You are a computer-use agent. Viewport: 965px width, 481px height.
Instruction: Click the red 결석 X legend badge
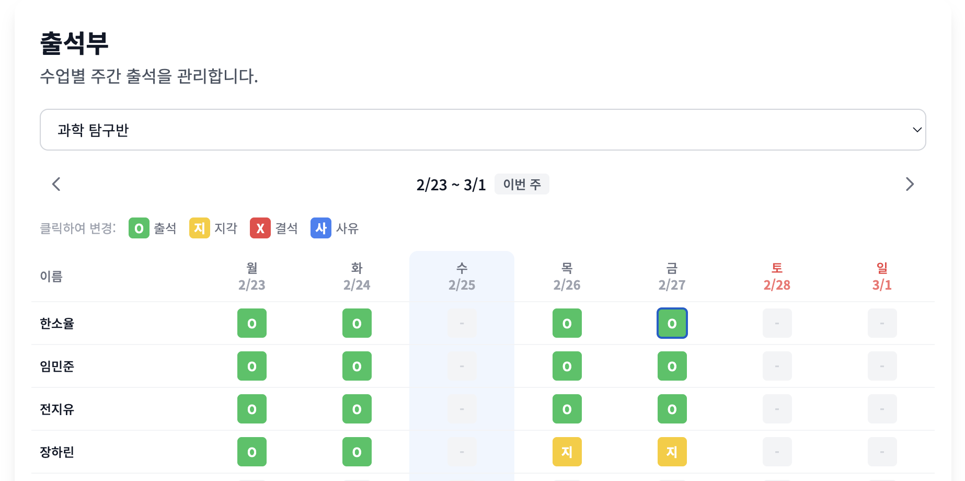point(260,228)
